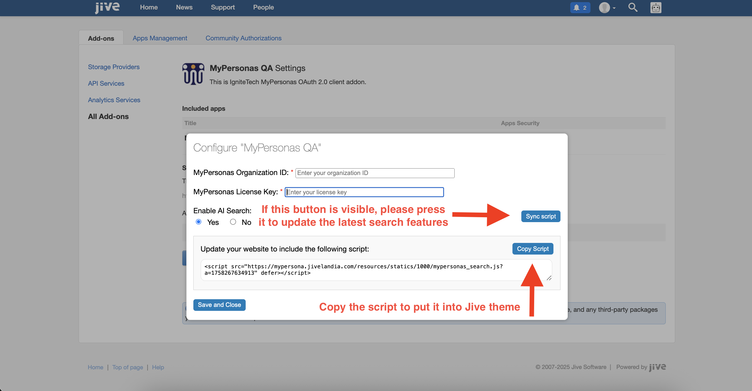
Task: Open the robot assistant icon
Action: pos(656,8)
